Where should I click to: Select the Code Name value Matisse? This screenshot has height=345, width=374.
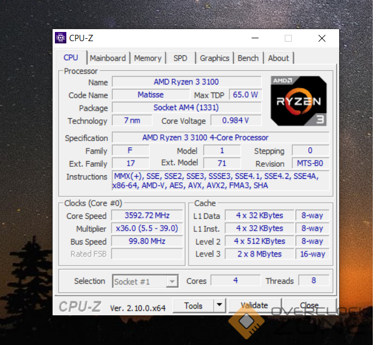pyautogui.click(x=151, y=95)
